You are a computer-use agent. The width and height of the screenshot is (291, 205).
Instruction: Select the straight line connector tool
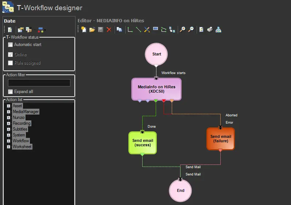[x=139, y=30]
